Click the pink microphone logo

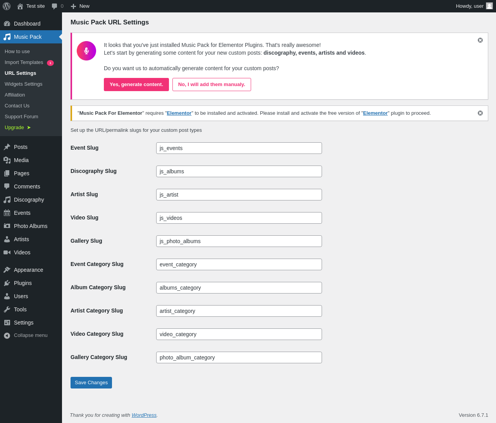click(x=86, y=51)
